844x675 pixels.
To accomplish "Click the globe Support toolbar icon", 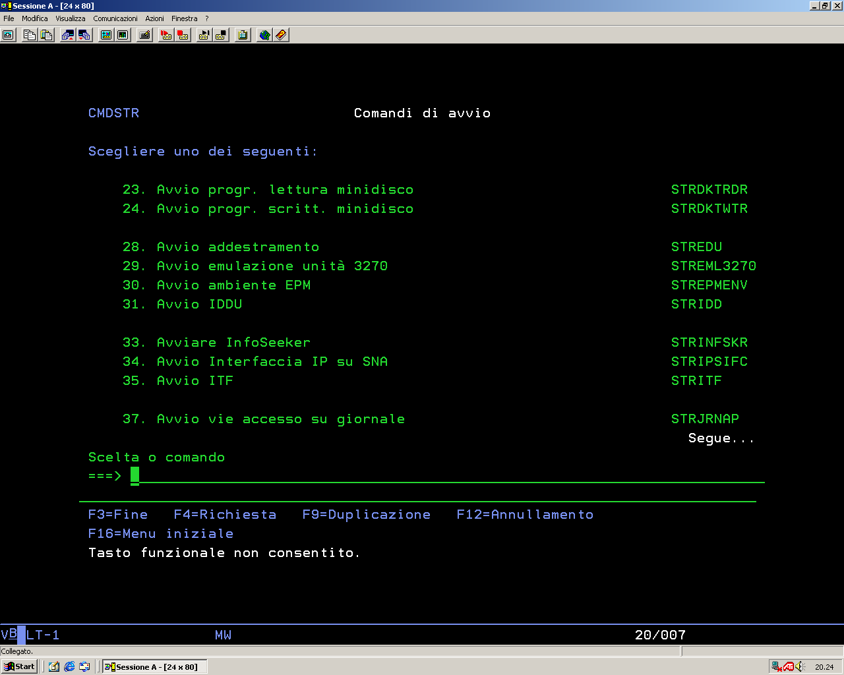I will (x=264, y=35).
